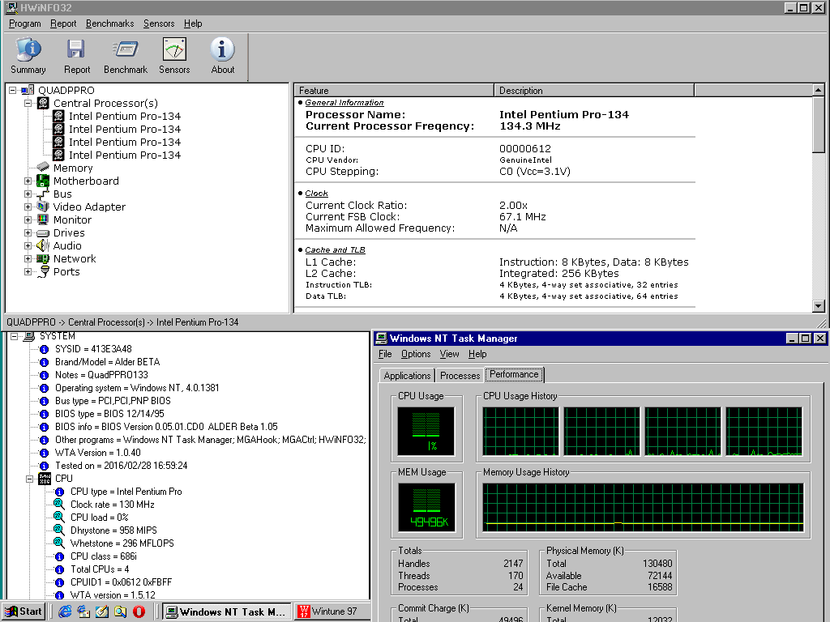This screenshot has height=622, width=830.
Task: Select 'Total CPUs = 4' row
Action: pos(100,569)
